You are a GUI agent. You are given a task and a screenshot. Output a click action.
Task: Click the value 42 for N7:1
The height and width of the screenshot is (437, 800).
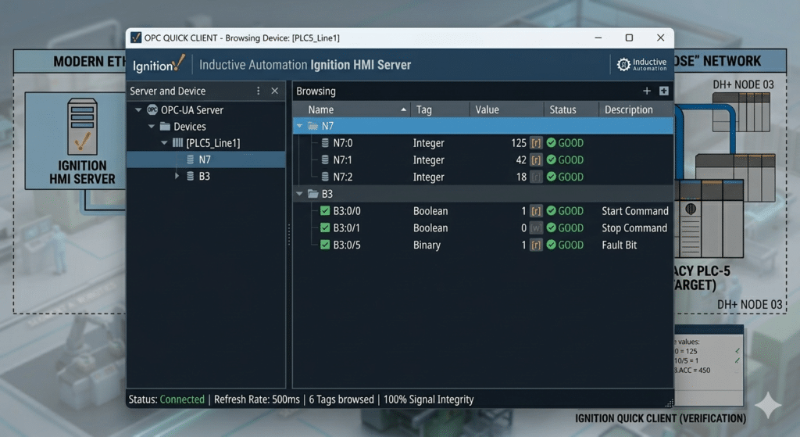(x=521, y=159)
